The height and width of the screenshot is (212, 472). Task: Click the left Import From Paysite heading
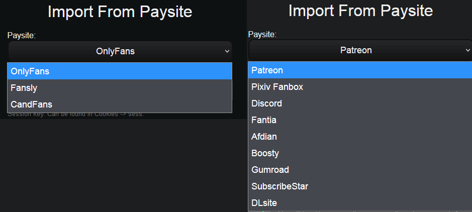(x=120, y=12)
